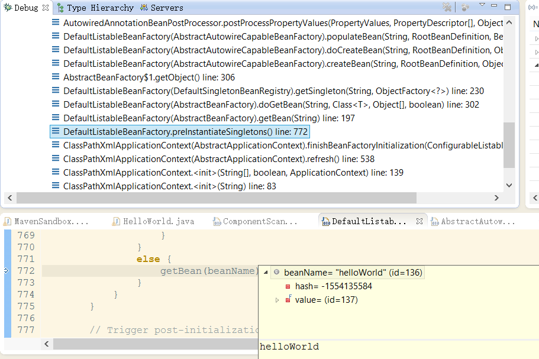Click the Trigger post-initialization comment line
The height and width of the screenshot is (359, 539).
click(x=174, y=330)
